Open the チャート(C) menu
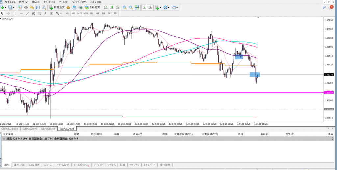Screen dimensions: 337x170 pos(49,2)
